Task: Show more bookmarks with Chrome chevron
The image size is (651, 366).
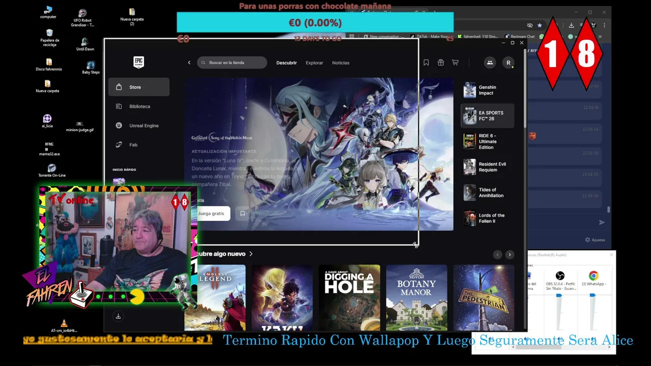Action: (600, 37)
